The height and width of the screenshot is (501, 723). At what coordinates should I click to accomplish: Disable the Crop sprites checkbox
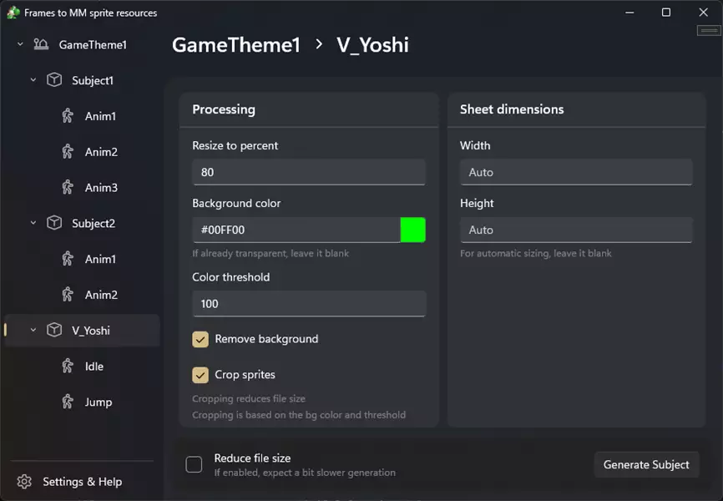200,375
